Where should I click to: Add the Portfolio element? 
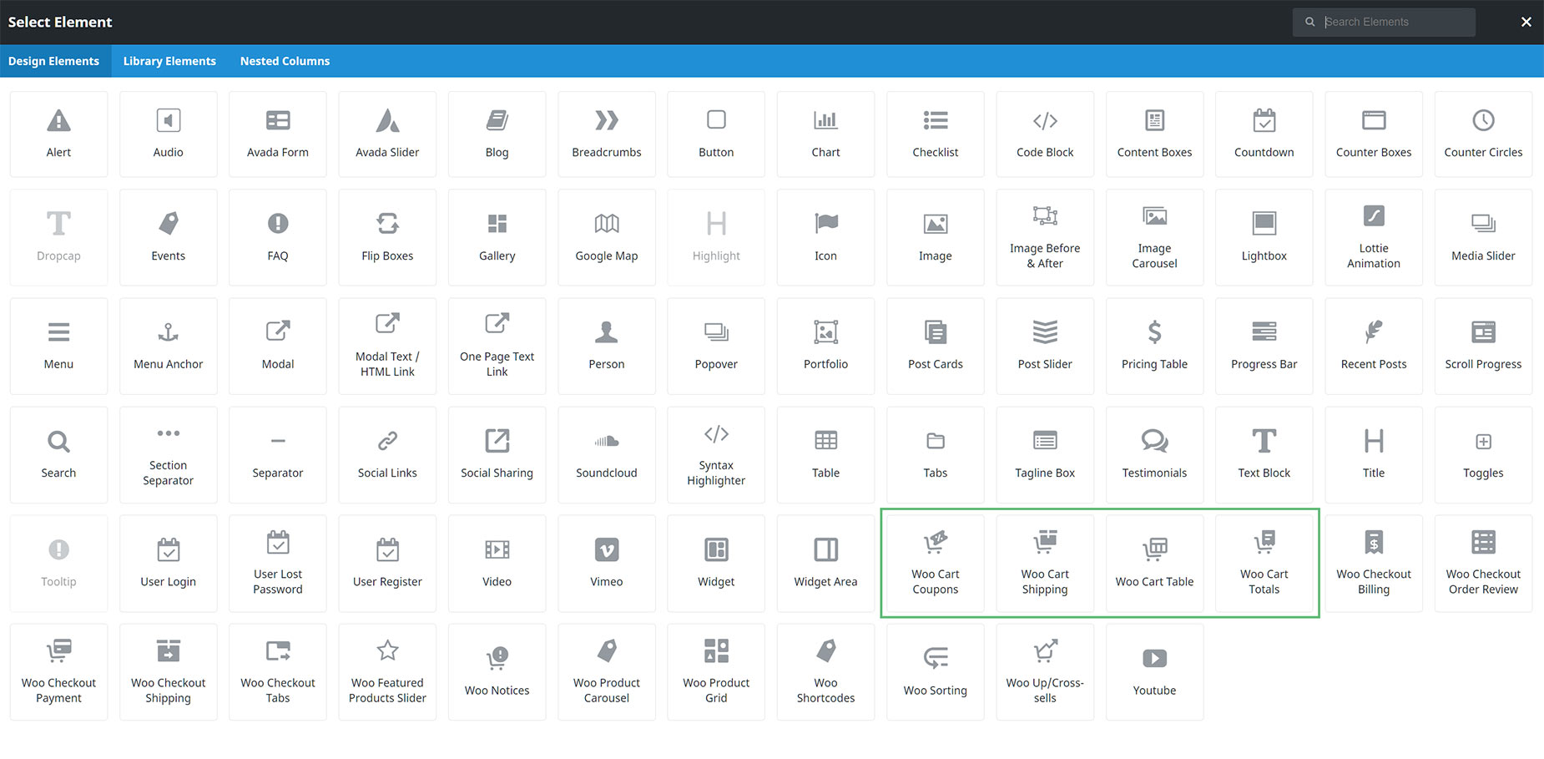coord(825,346)
